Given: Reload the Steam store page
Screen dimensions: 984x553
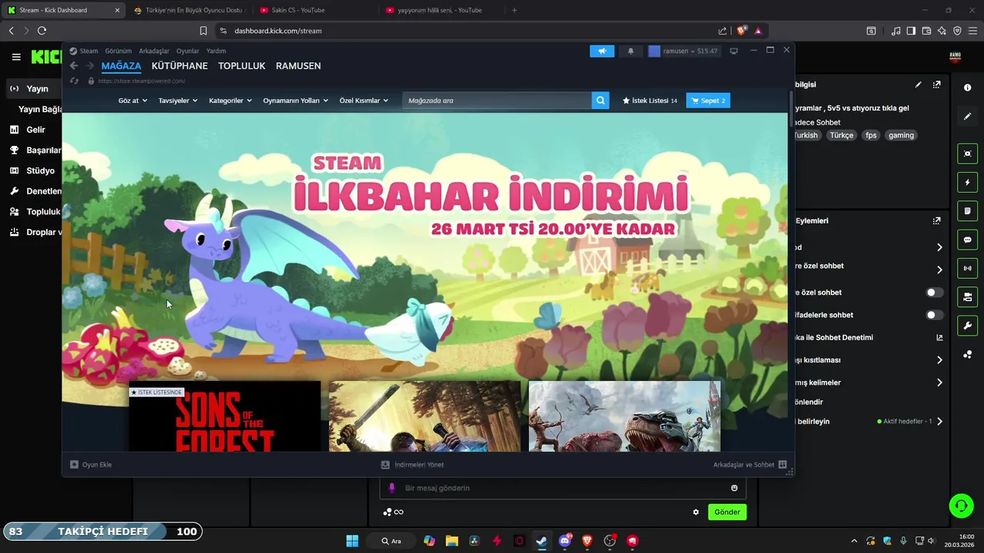Looking at the screenshot, I should tap(74, 81).
